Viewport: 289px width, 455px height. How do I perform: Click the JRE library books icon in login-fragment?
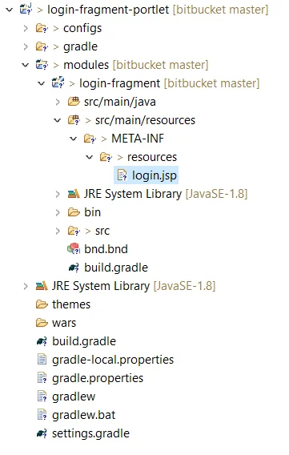[x=74, y=194]
